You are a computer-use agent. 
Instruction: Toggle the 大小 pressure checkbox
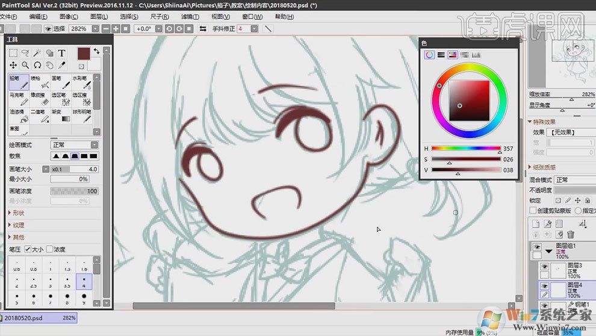coord(28,249)
